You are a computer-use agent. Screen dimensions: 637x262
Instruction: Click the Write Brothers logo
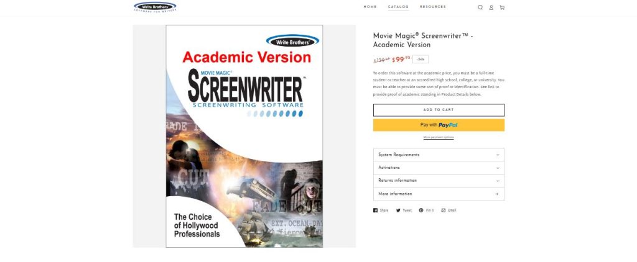(155, 7)
